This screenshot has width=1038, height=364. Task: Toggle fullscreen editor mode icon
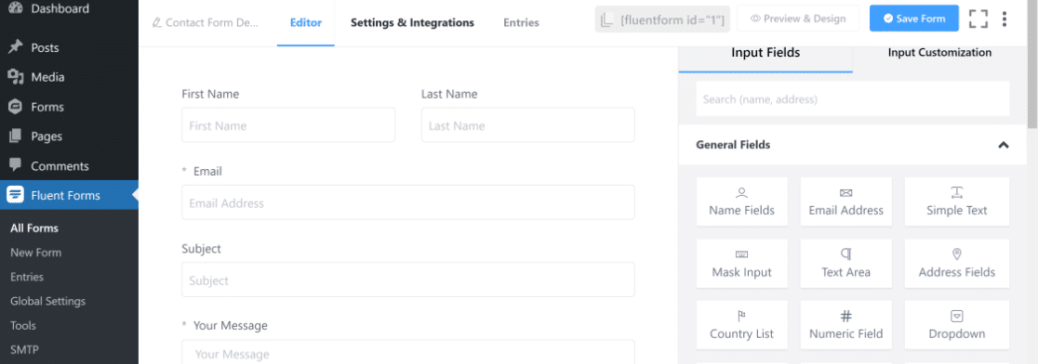click(978, 19)
